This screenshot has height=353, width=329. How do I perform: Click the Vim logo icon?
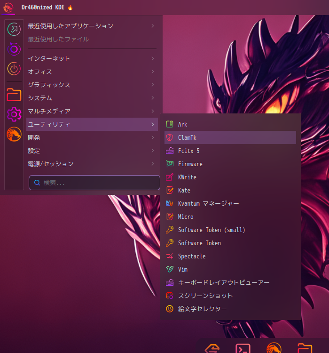click(170, 269)
